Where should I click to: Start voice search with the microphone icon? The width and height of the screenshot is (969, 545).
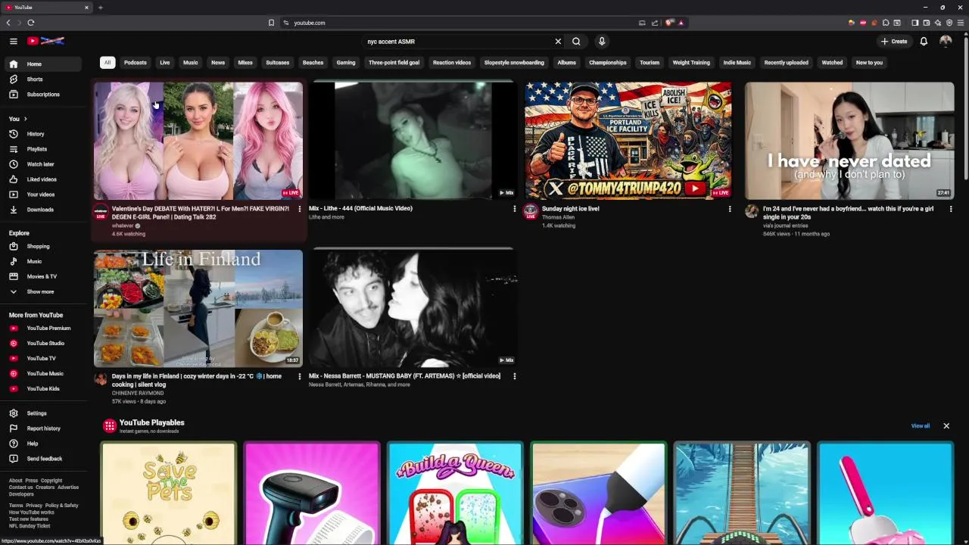602,42
